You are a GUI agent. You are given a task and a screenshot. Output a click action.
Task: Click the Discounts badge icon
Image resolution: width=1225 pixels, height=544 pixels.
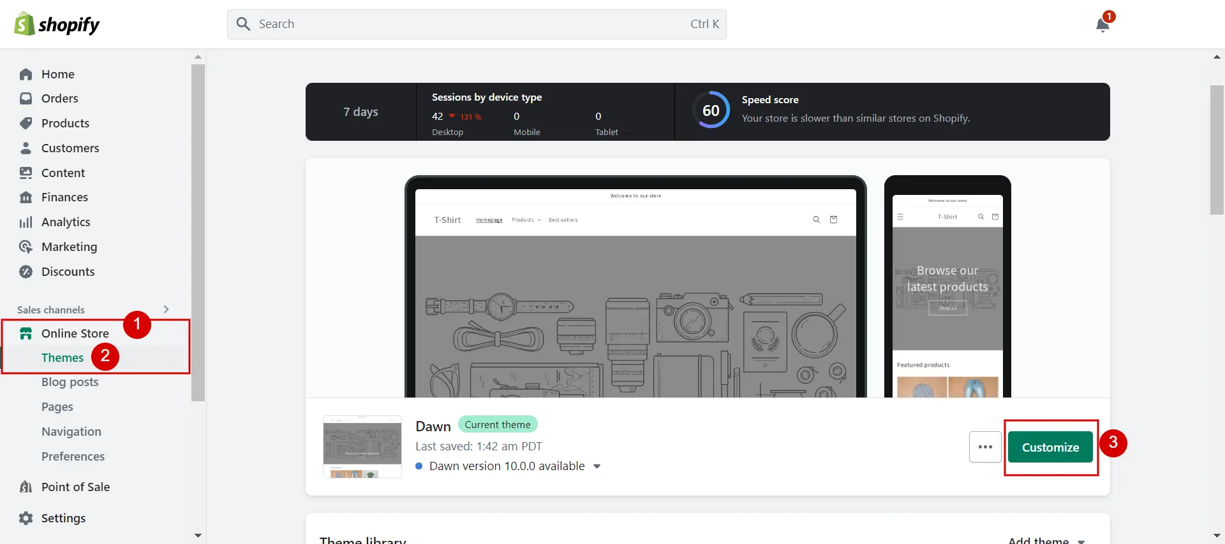tap(26, 271)
